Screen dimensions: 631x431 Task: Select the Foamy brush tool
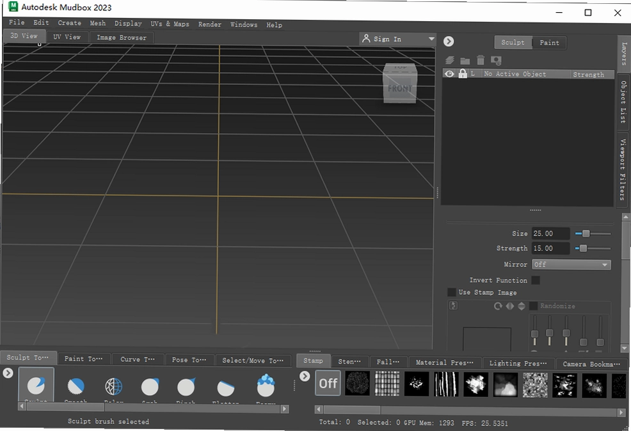pos(266,385)
